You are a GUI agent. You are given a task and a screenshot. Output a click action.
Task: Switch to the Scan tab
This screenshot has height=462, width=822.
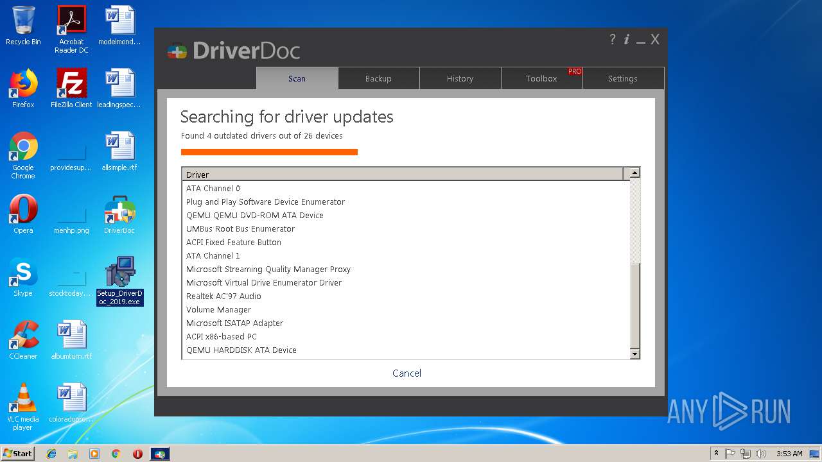297,78
